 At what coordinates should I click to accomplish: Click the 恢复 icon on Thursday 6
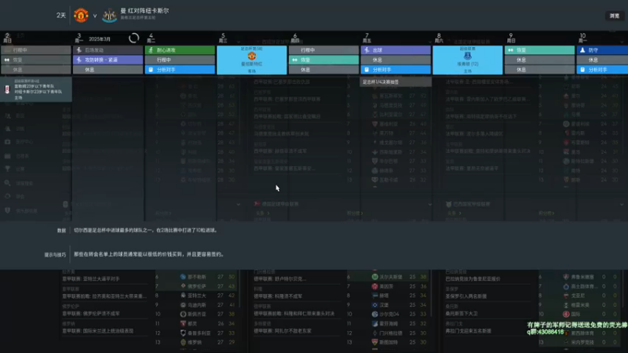[295, 60]
